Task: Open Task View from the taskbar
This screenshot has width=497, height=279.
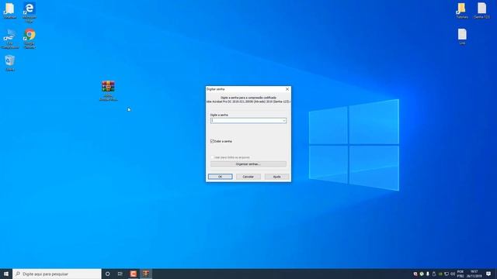Action: click(x=120, y=274)
